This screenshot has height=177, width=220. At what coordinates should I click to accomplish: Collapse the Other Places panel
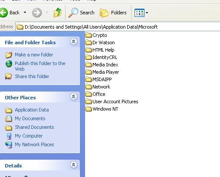coord(73,97)
